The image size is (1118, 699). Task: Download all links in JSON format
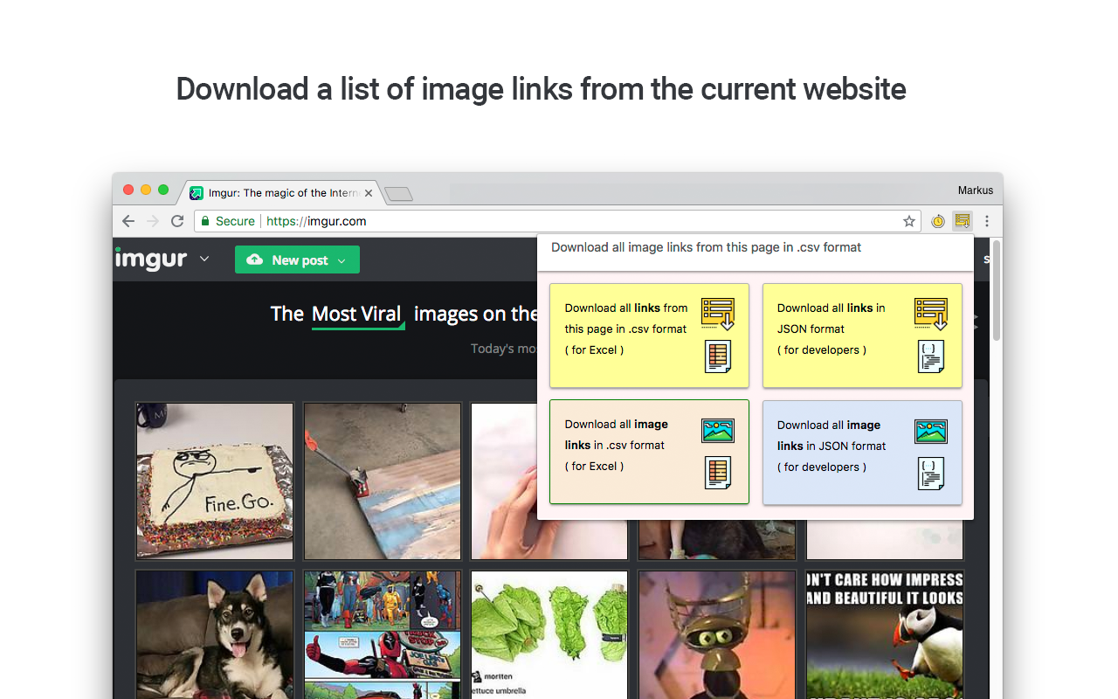click(862, 335)
